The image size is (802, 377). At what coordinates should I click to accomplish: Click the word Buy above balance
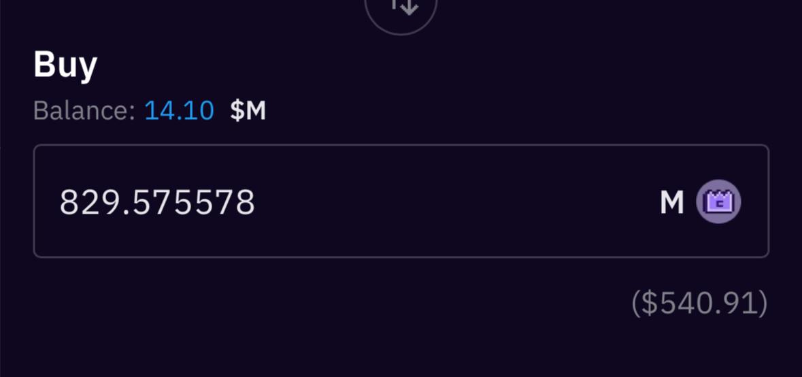click(x=65, y=65)
